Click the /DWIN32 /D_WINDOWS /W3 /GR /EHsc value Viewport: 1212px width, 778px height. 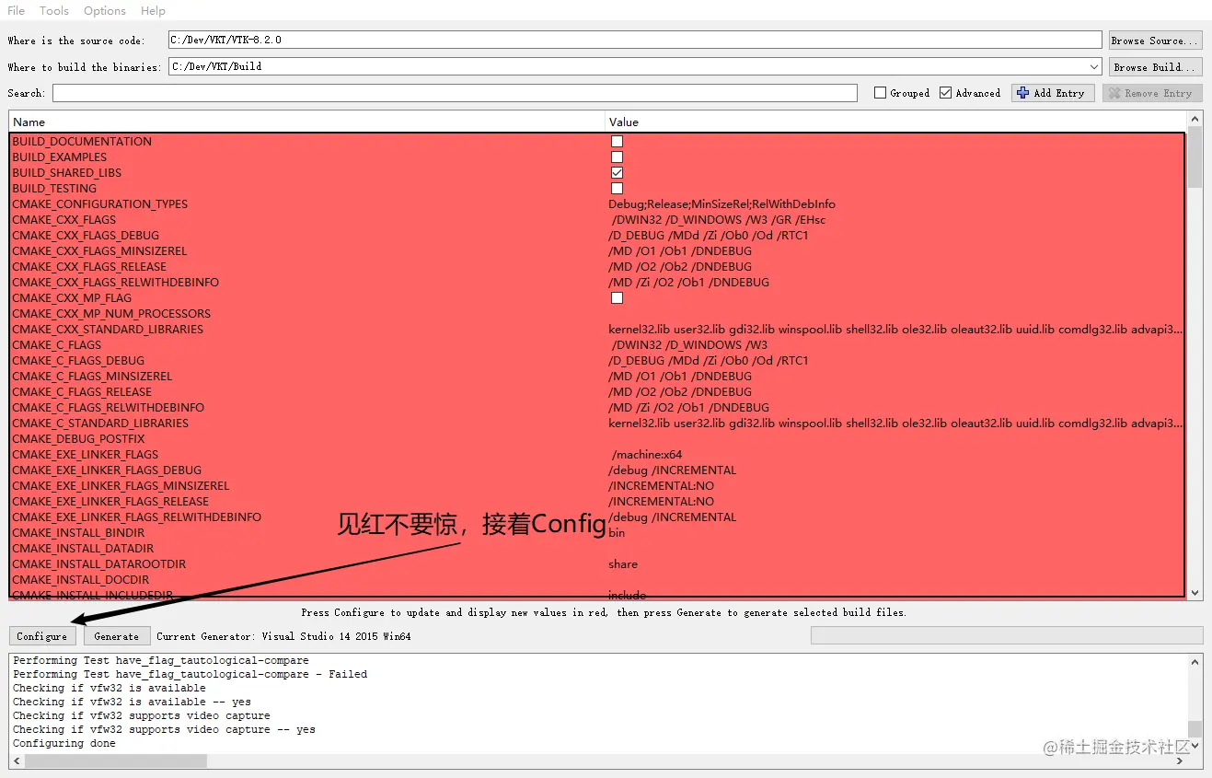pos(719,219)
